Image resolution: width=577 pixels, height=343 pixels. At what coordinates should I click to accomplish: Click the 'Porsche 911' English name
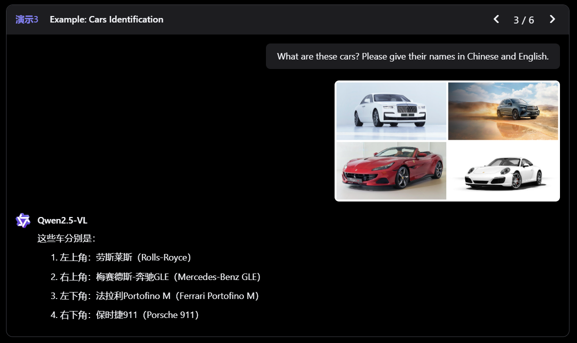click(170, 315)
